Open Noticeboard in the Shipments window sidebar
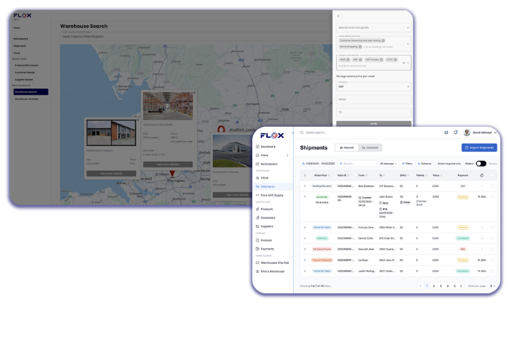 [x=266, y=164]
